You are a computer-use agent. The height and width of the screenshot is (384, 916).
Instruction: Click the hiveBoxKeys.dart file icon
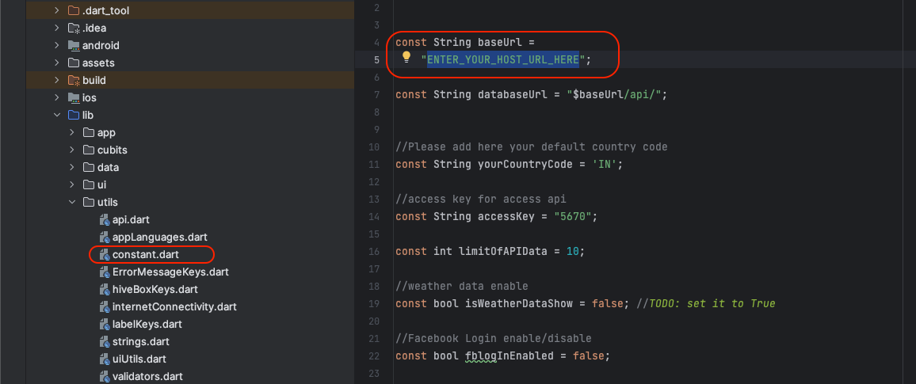point(105,290)
